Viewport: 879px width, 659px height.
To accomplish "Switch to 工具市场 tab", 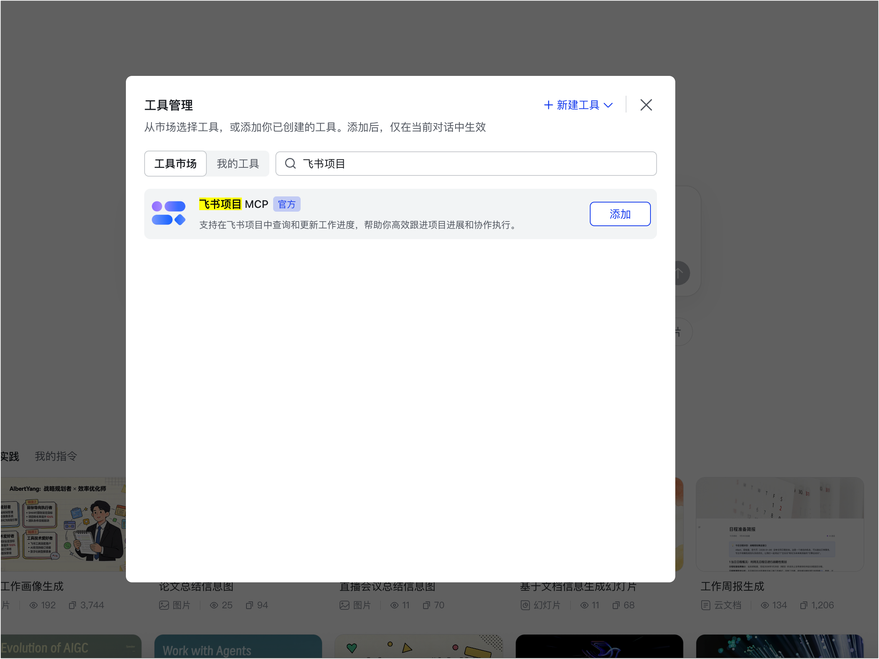I will (x=175, y=164).
